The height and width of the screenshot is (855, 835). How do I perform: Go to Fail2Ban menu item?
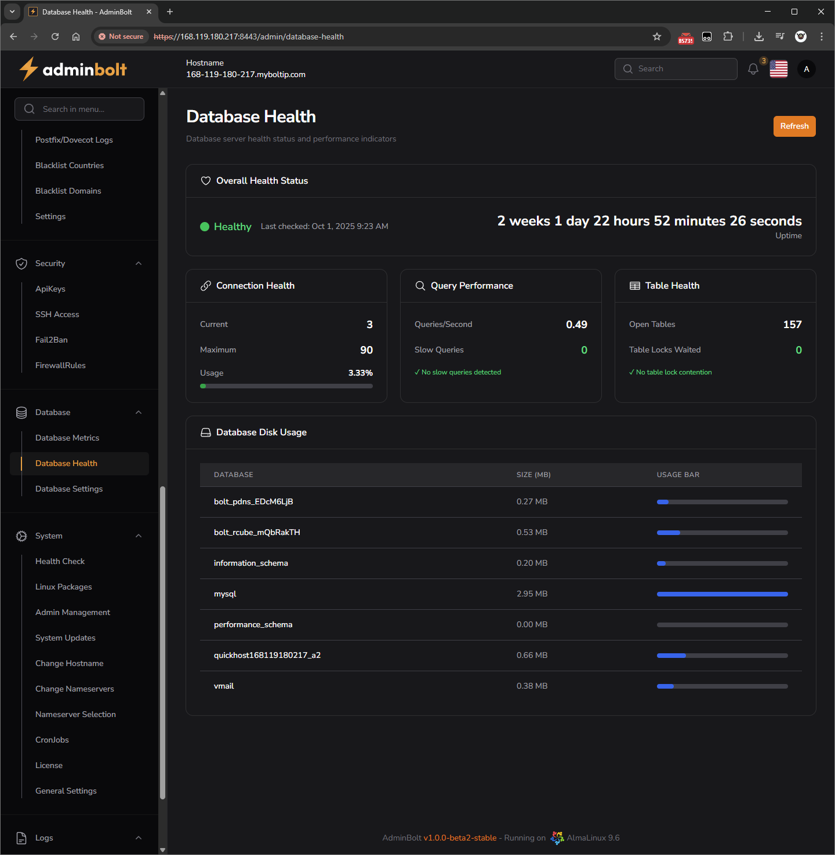click(x=52, y=340)
